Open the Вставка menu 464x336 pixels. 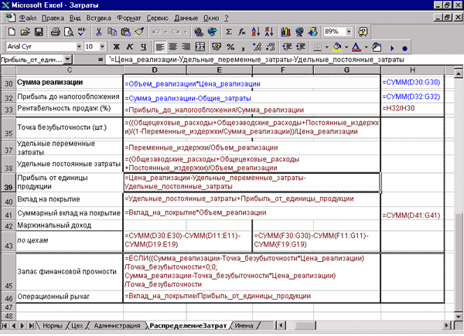[98, 19]
